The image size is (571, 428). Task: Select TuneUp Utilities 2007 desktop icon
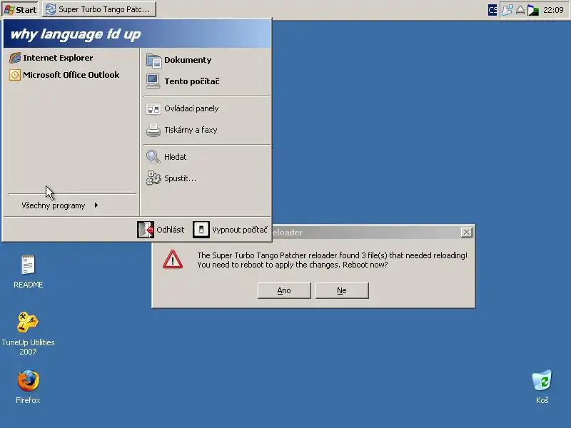tap(28, 333)
